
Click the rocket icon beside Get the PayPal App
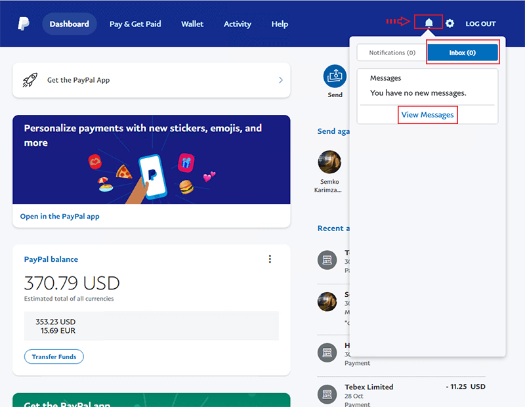[30, 80]
